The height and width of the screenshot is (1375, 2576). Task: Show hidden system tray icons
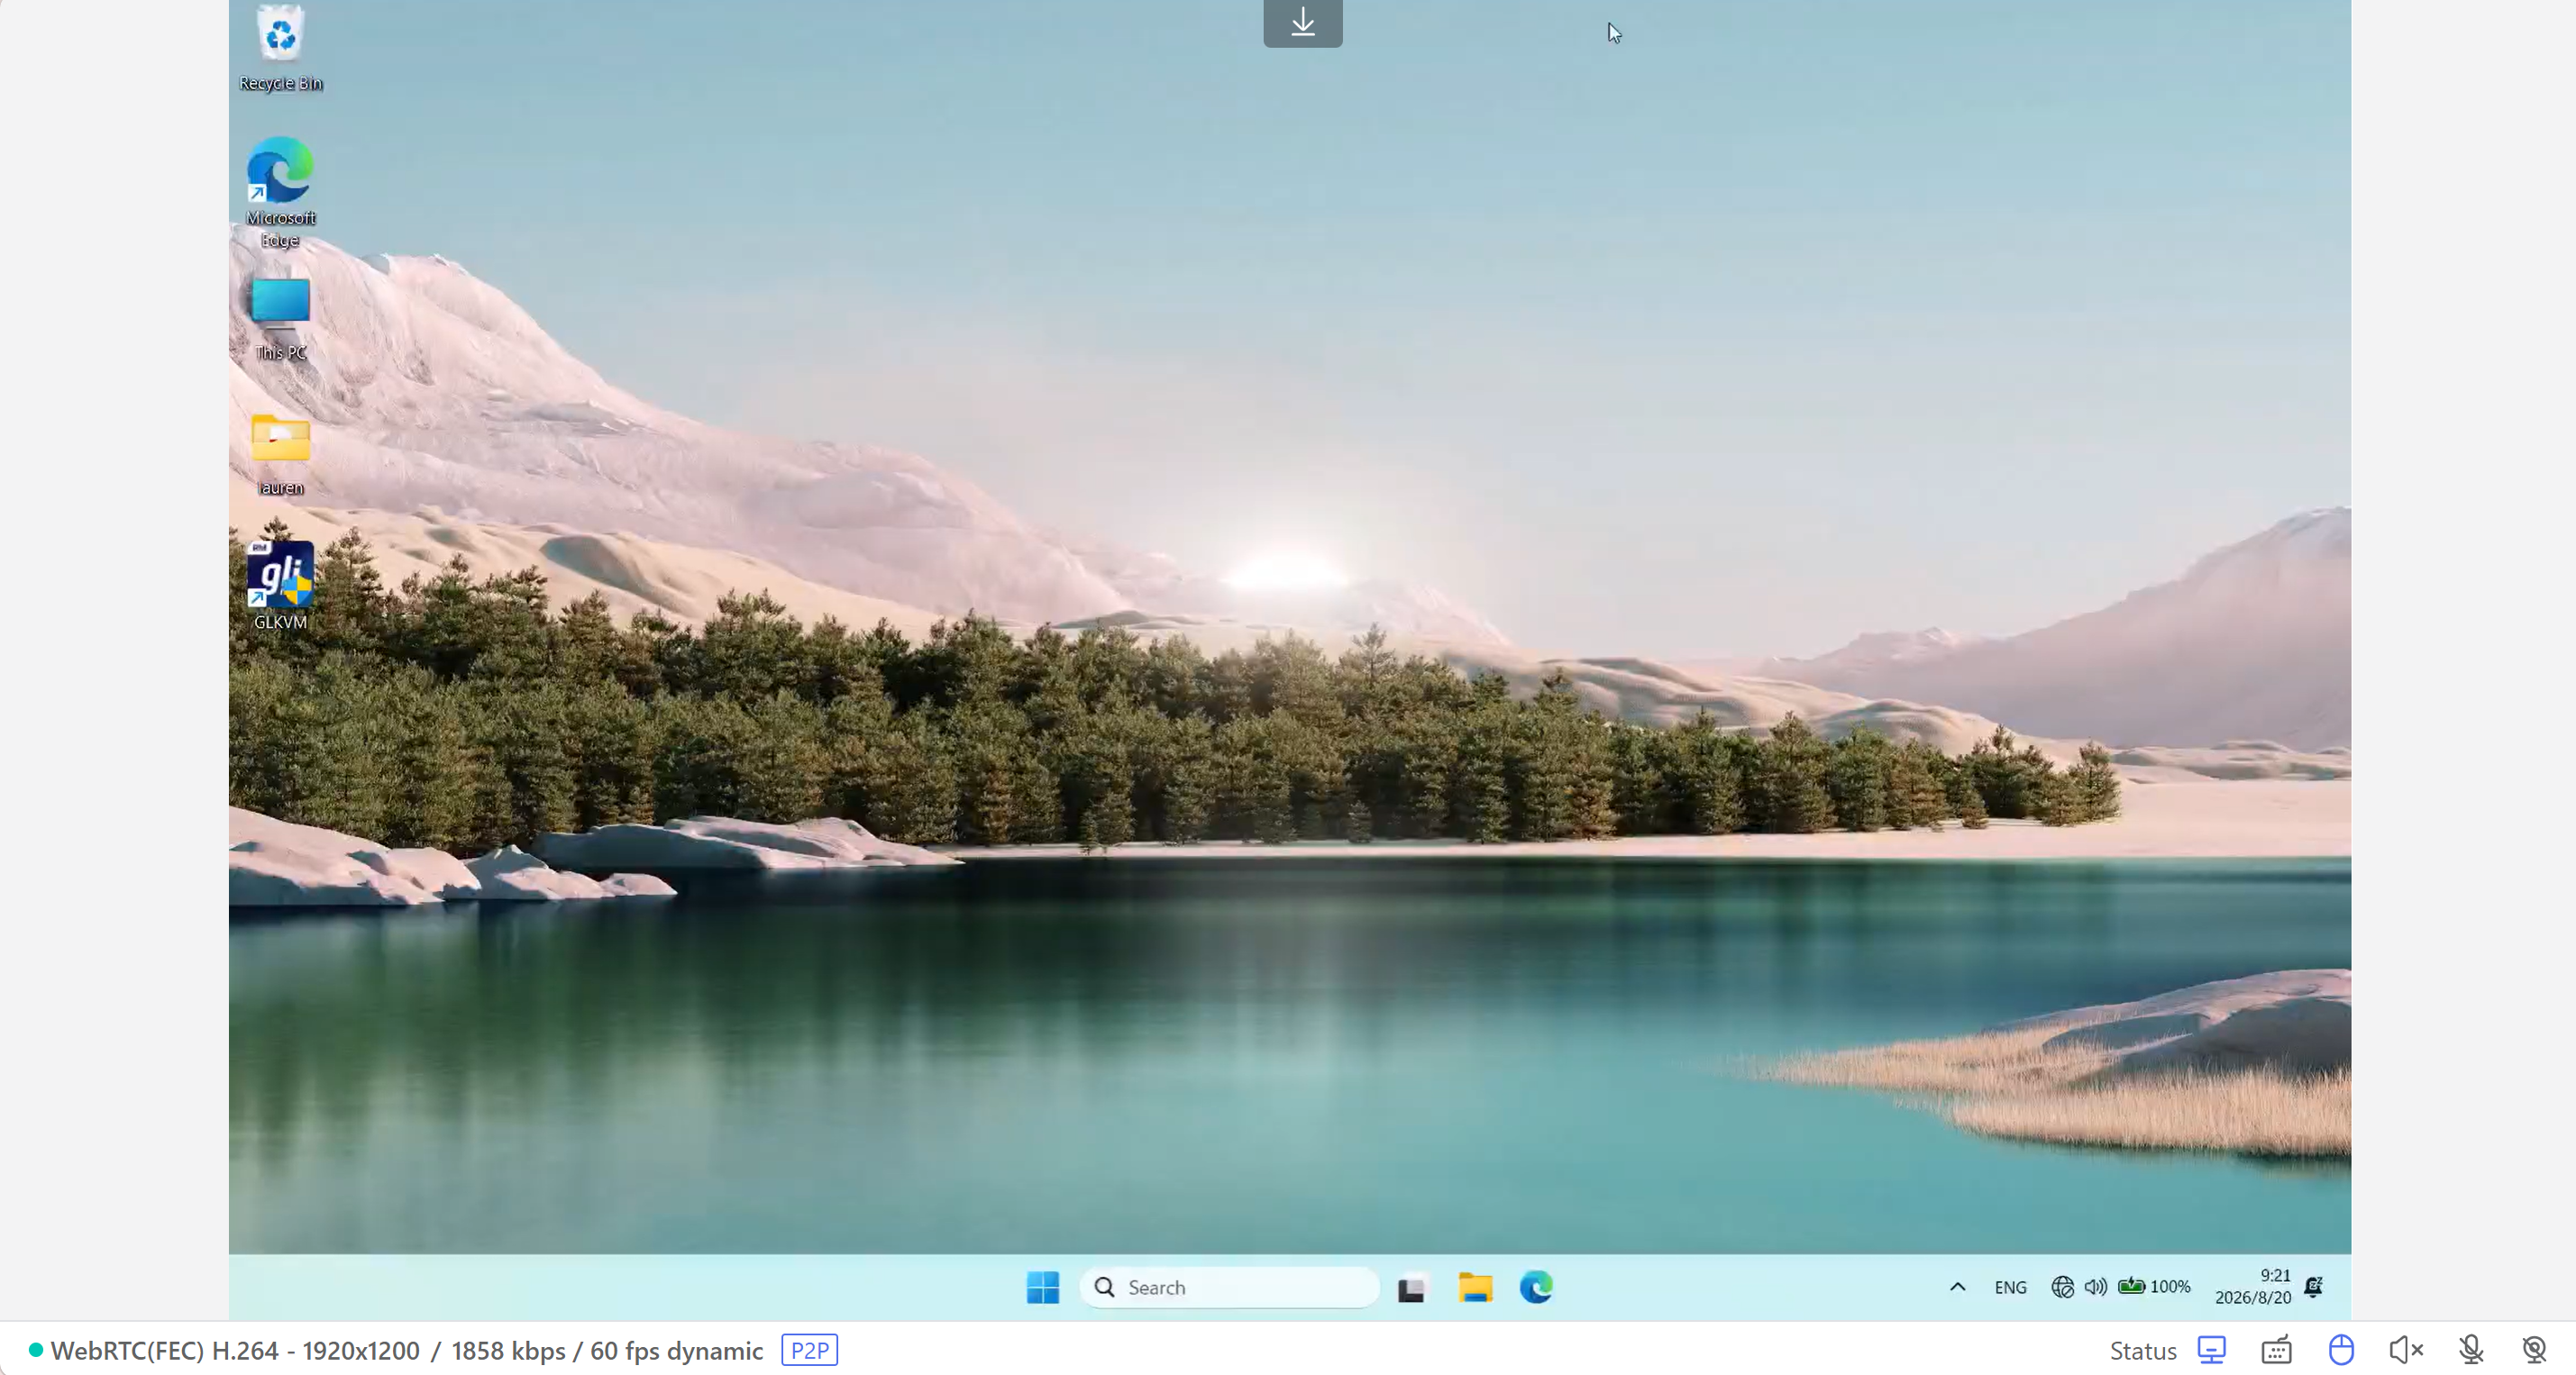click(x=1957, y=1287)
